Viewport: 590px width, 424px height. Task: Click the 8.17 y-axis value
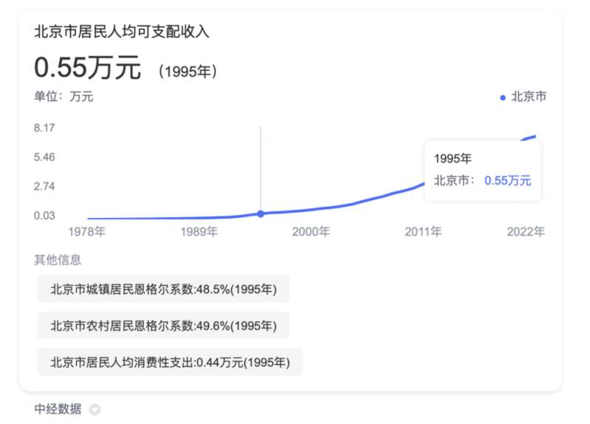[x=44, y=128]
